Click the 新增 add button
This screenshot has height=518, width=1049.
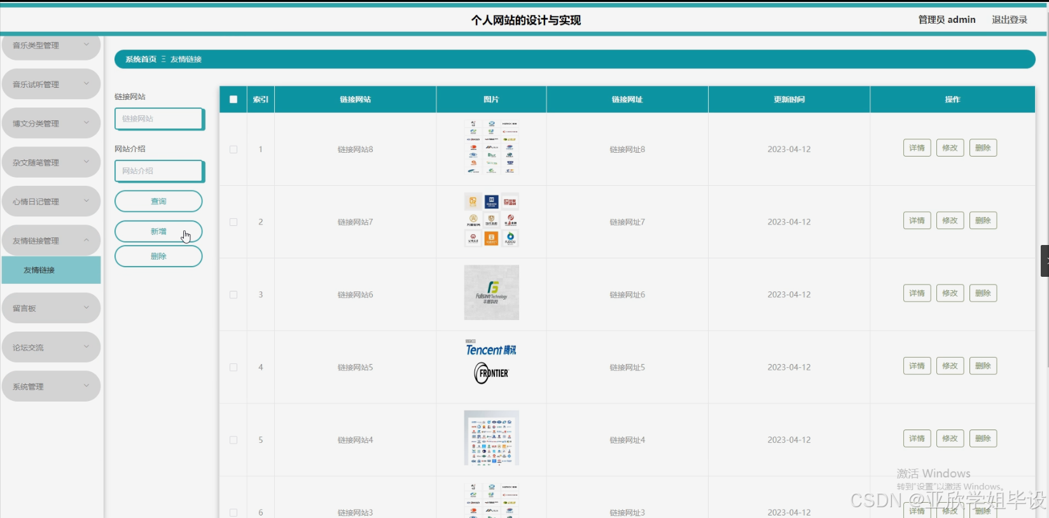[158, 232]
